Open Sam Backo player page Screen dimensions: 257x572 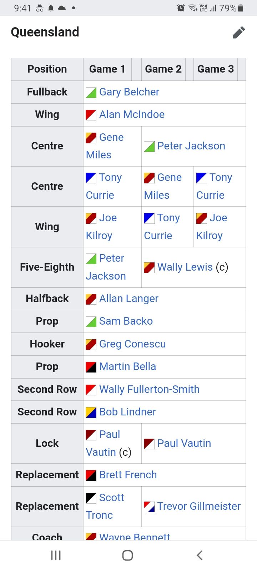click(126, 321)
